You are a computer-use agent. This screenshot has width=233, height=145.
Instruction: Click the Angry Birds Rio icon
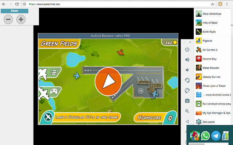coord(195,136)
